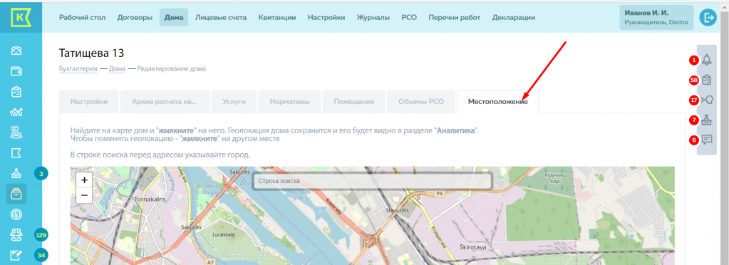This screenshot has height=265, width=729.
Task: Open the presentation group icon in left sidebar
Action: [x=16, y=132]
